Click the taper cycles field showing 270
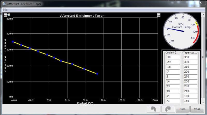 click(190, 76)
